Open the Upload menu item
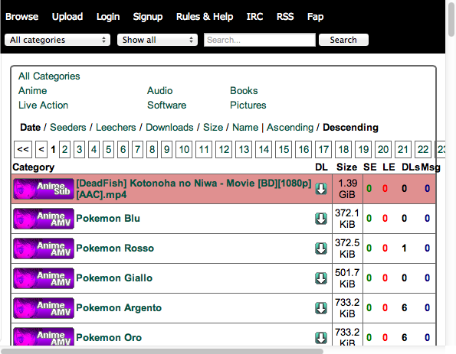Viewport: 456px width, 354px height. (x=67, y=17)
